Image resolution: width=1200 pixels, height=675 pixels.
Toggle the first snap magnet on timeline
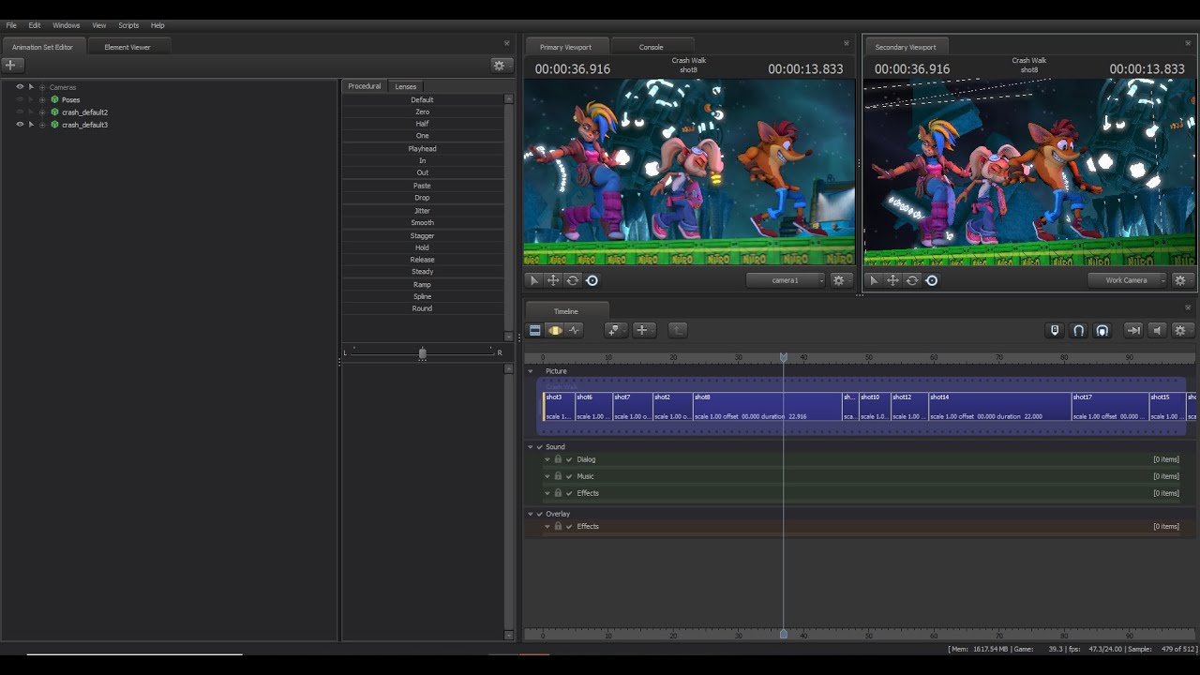coord(1079,330)
